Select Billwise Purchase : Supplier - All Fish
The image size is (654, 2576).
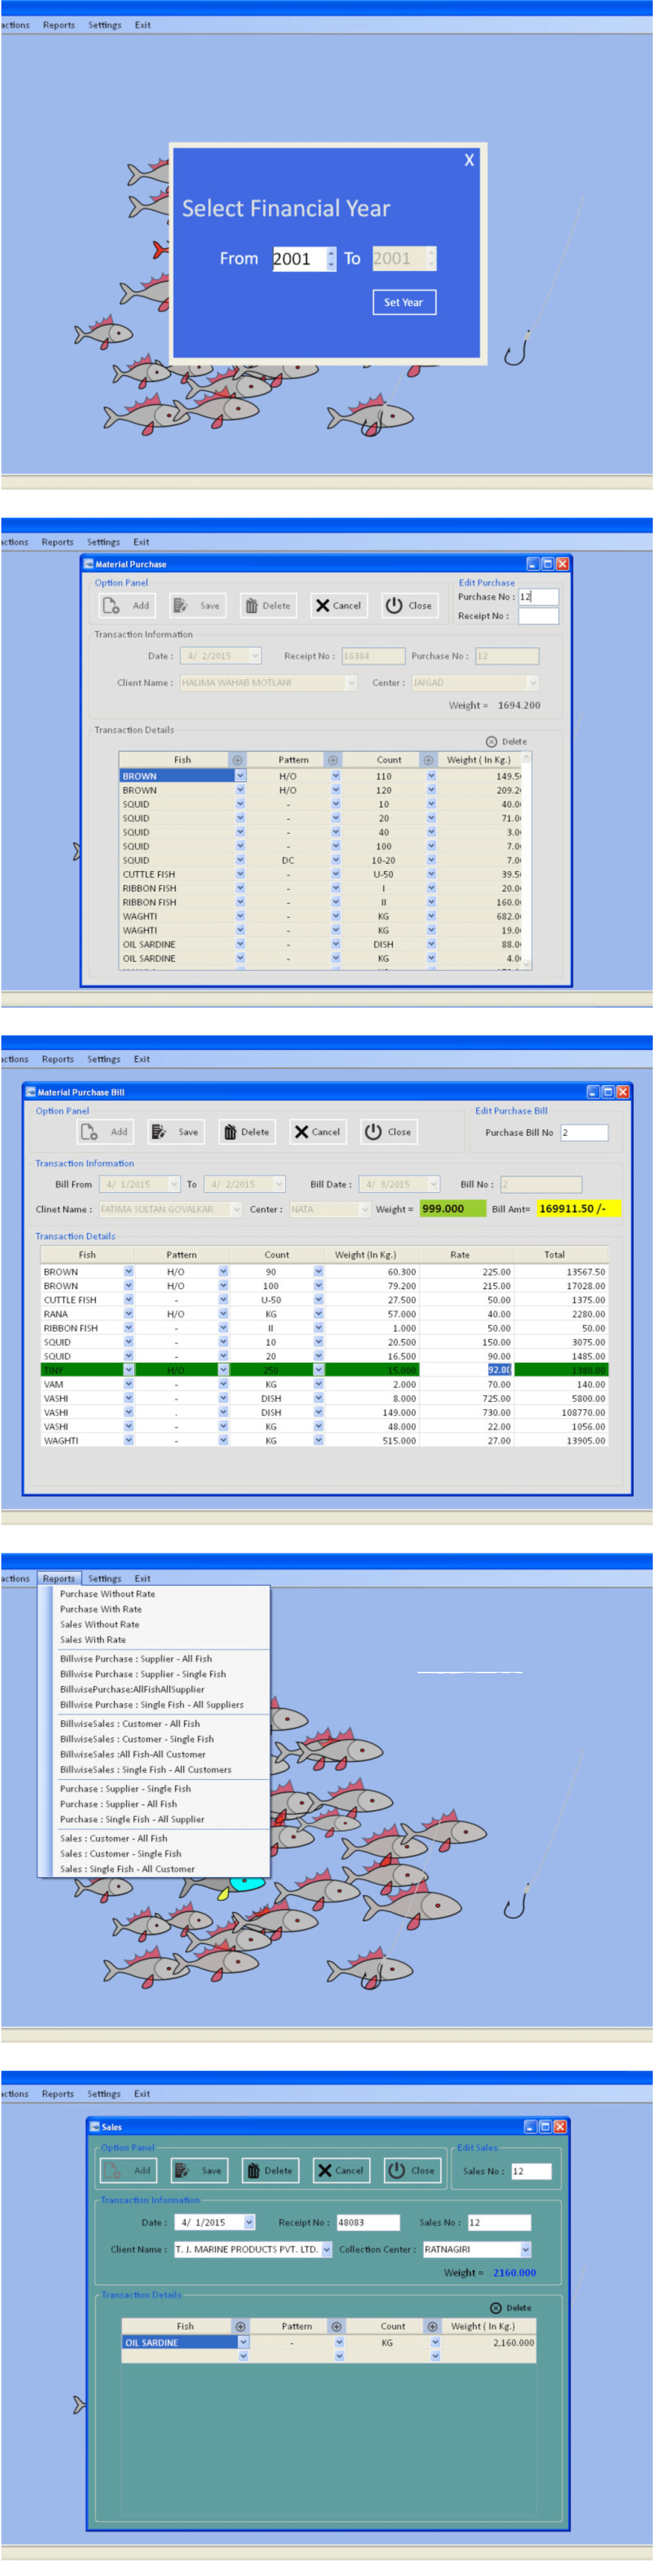[136, 1659]
